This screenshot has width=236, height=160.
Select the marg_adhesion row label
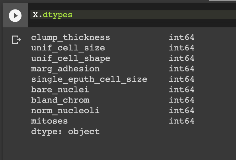pos(65,69)
